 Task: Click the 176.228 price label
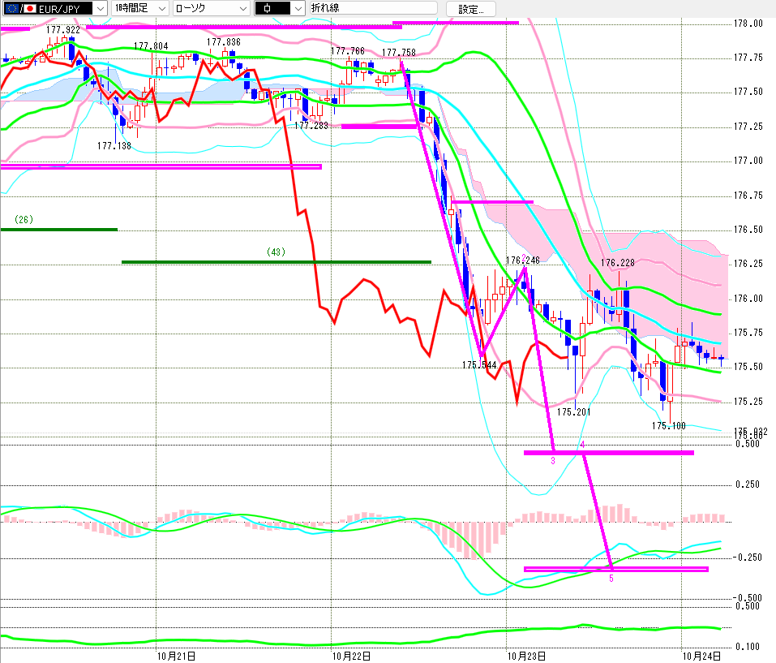pos(618,263)
